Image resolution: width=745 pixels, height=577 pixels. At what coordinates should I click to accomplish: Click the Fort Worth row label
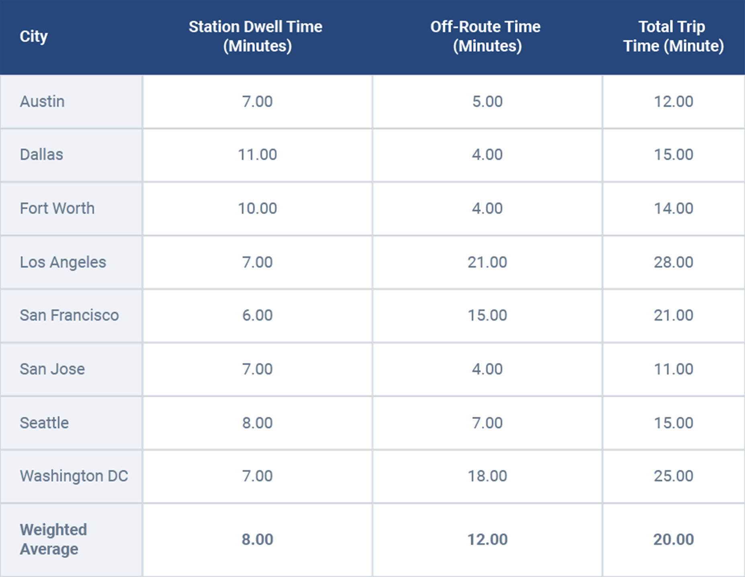pyautogui.click(x=57, y=208)
